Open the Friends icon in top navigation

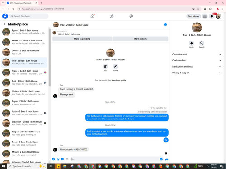pyautogui.click(x=112, y=16)
